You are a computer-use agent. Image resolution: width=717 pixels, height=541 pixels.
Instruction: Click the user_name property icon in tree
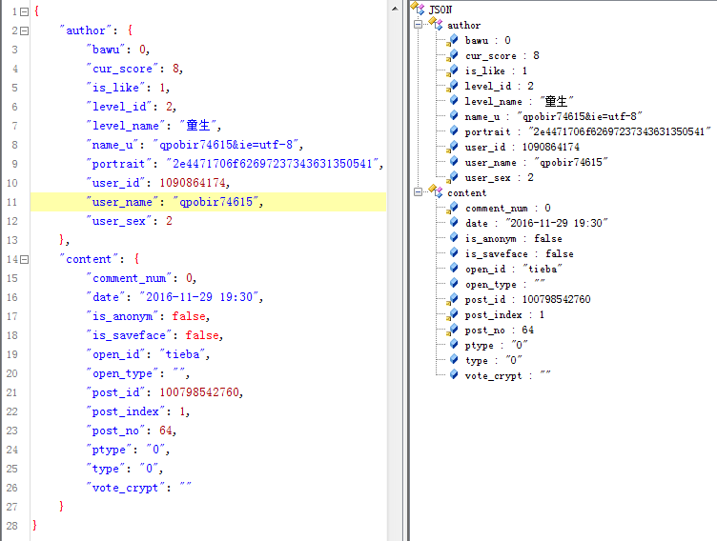[x=454, y=161]
